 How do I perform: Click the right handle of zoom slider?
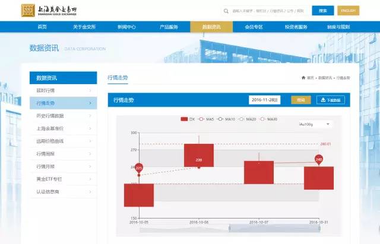(319, 228)
